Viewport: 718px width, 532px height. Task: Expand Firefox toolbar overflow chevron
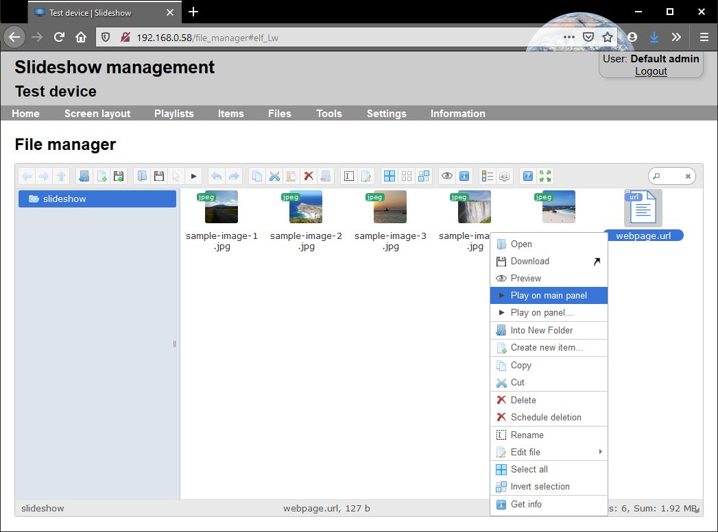click(x=676, y=37)
